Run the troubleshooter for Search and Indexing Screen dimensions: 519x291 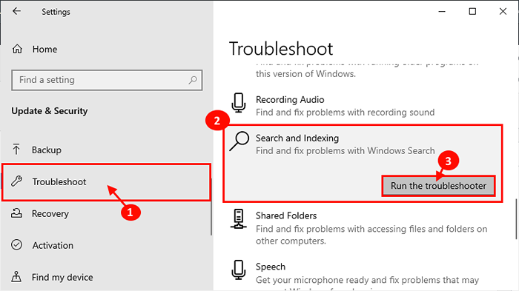[x=438, y=186]
